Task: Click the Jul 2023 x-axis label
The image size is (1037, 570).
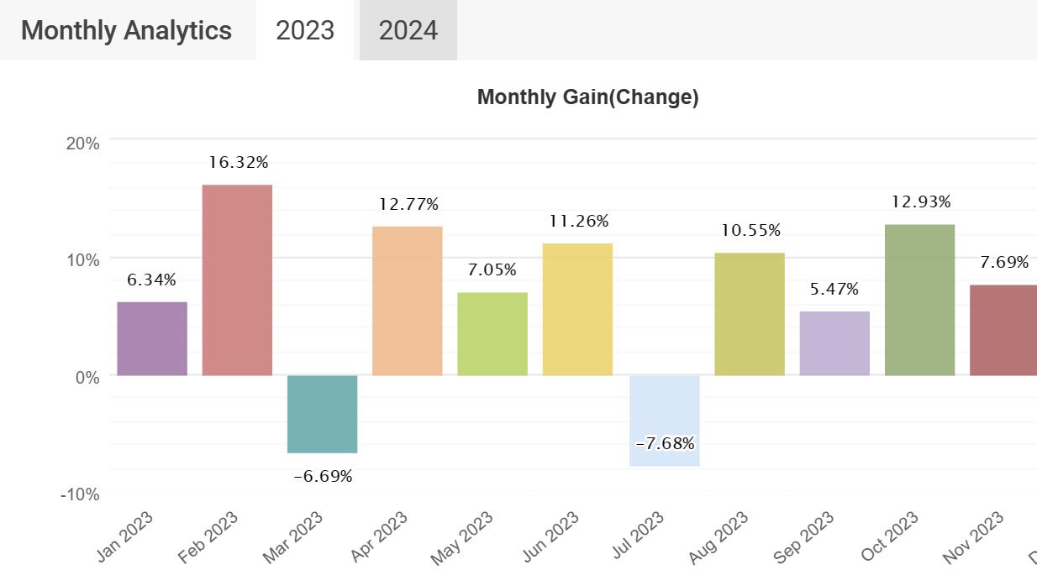Action: pyautogui.click(x=639, y=534)
